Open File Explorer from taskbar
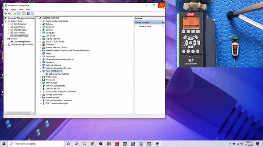 coord(84,144)
